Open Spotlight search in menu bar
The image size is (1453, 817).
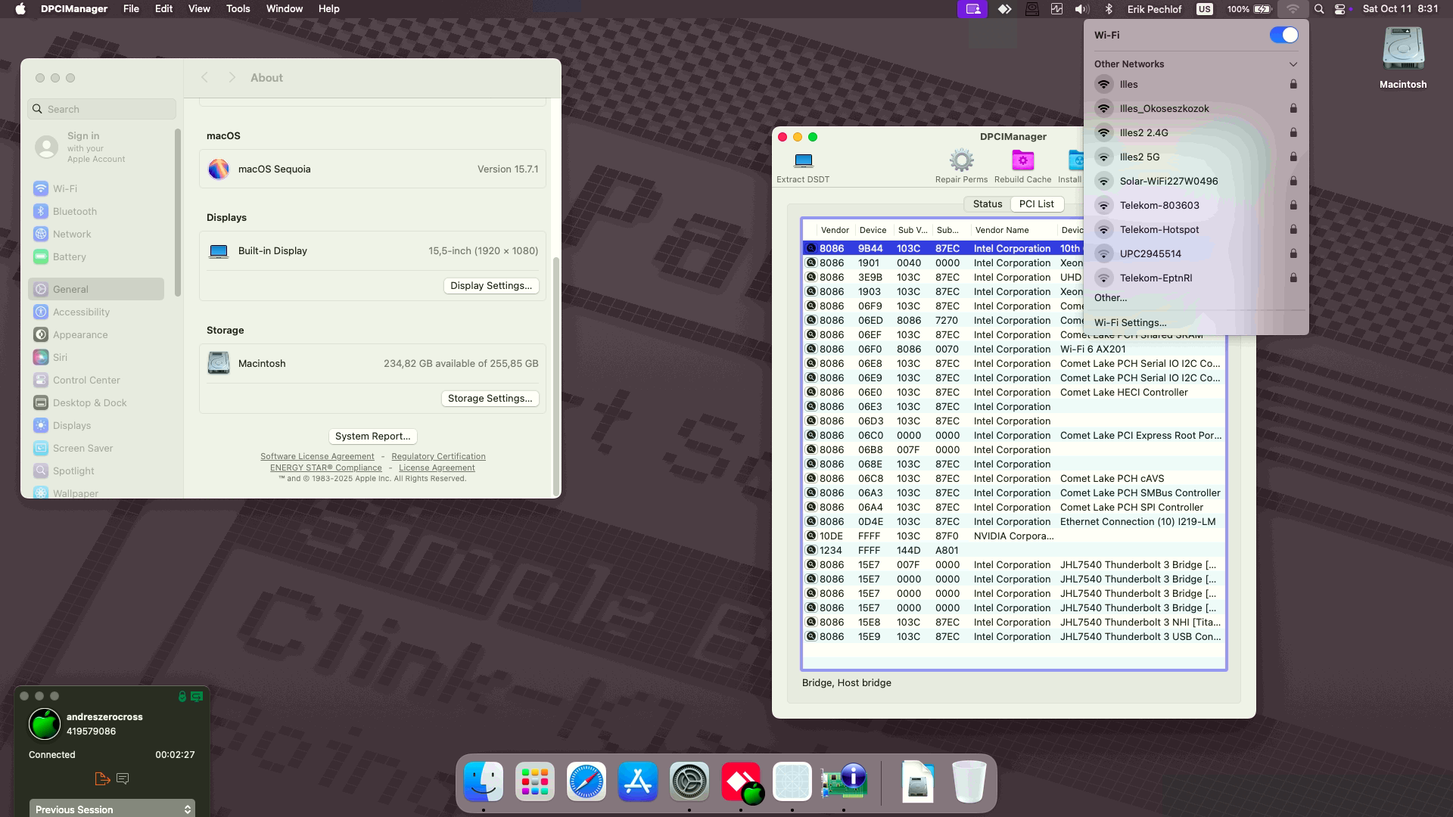click(1319, 9)
